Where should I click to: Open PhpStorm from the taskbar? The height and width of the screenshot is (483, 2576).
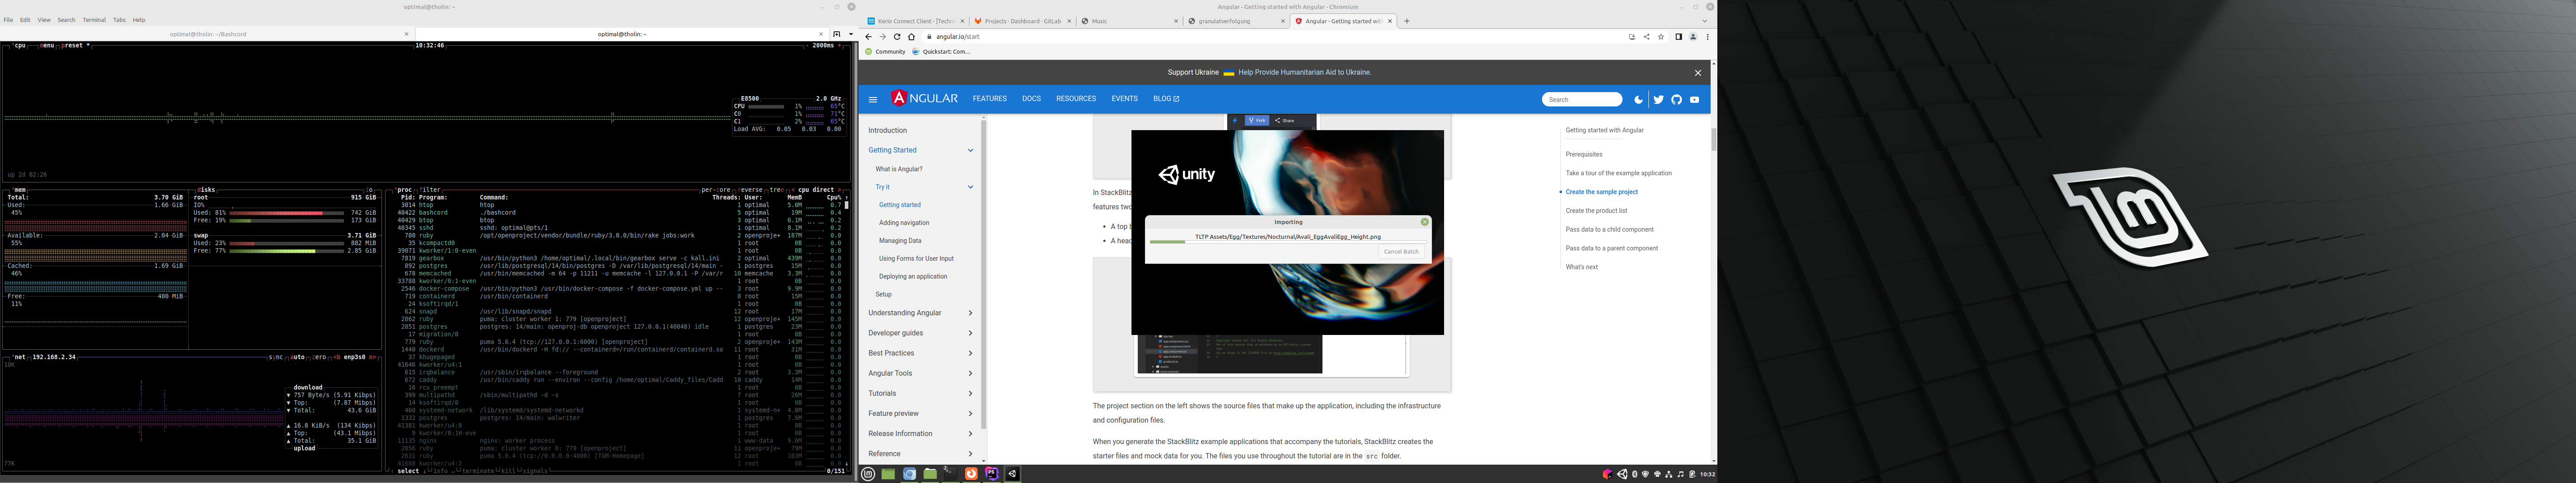pyautogui.click(x=991, y=474)
